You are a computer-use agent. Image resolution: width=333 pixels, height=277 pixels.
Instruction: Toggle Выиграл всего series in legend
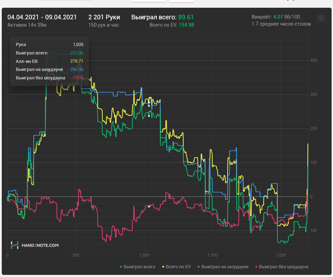click(x=139, y=267)
